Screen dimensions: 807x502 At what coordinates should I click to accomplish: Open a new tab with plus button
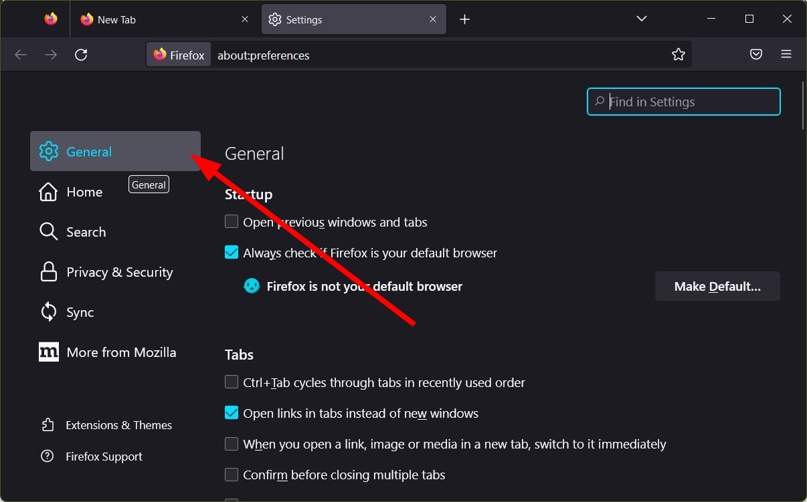pos(464,19)
